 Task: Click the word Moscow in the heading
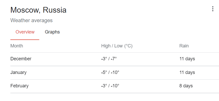pyautogui.click(x=25, y=10)
